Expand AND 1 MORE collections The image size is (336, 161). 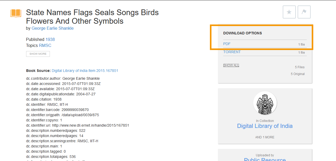point(265,137)
